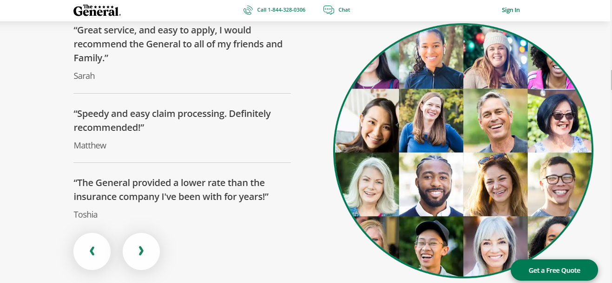Click Matthew's name under the claim review
612x283 pixels.
coord(90,145)
